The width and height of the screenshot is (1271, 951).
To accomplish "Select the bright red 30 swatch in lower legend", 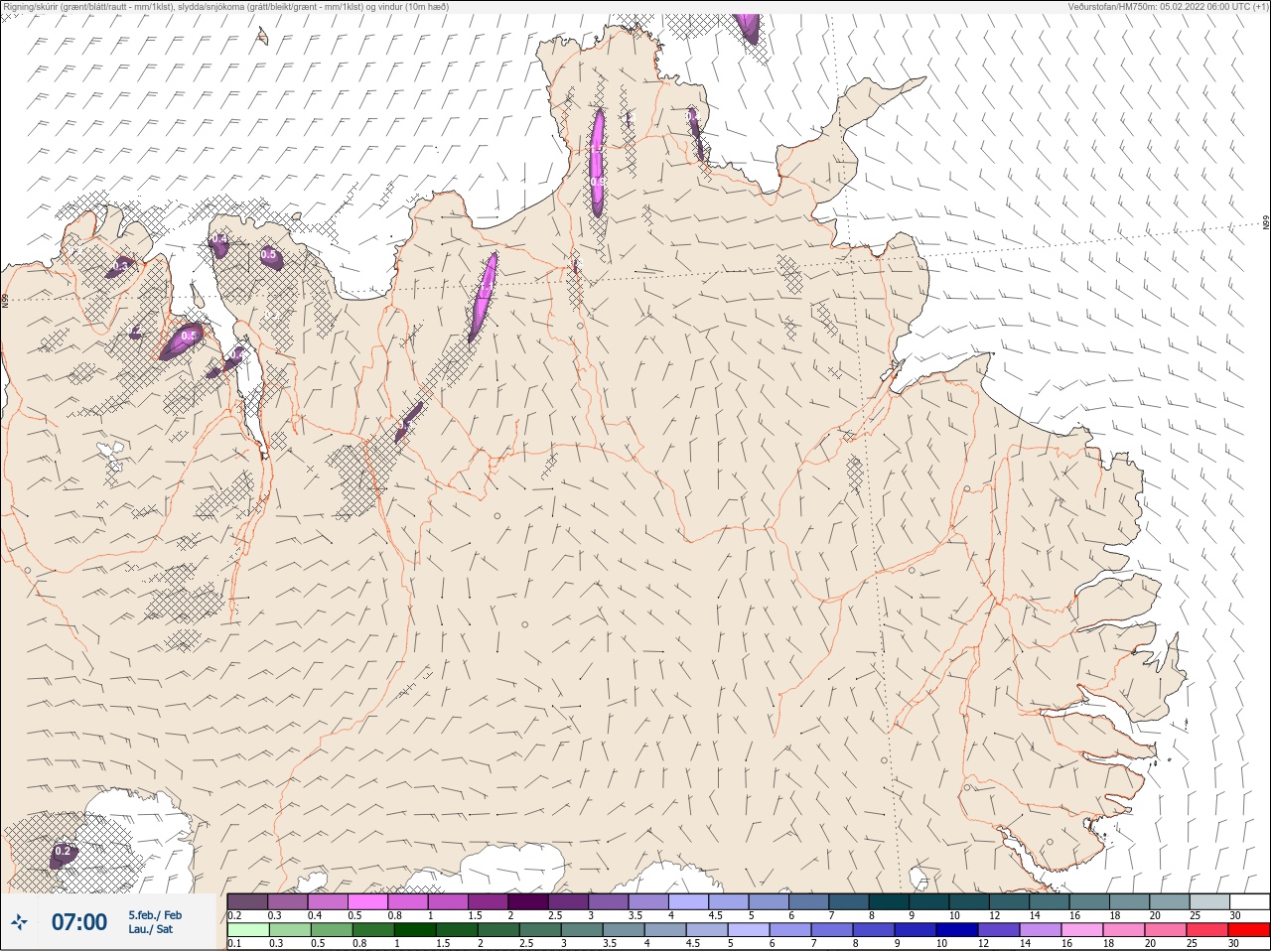I will pyautogui.click(x=1249, y=929).
